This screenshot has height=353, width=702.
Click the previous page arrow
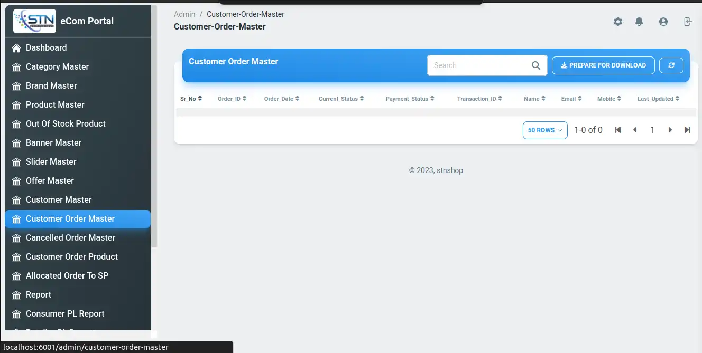[635, 130]
